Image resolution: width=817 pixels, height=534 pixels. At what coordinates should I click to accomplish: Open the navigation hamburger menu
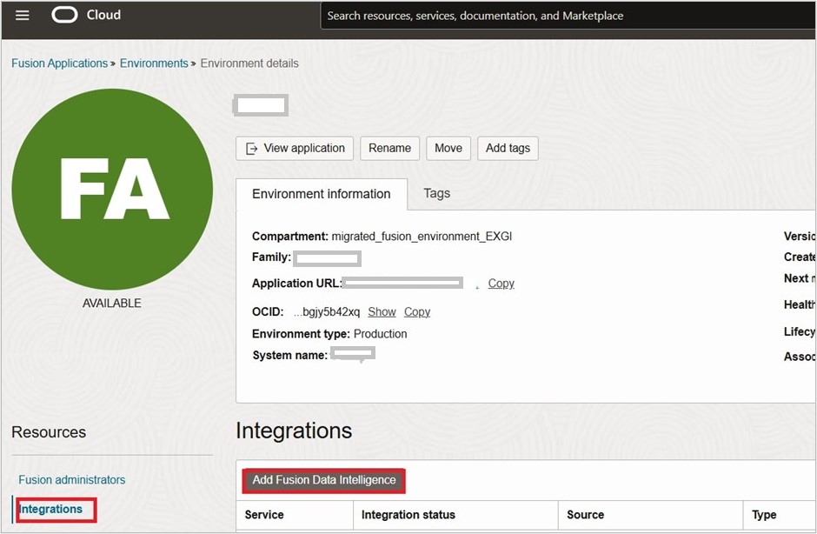[22, 15]
